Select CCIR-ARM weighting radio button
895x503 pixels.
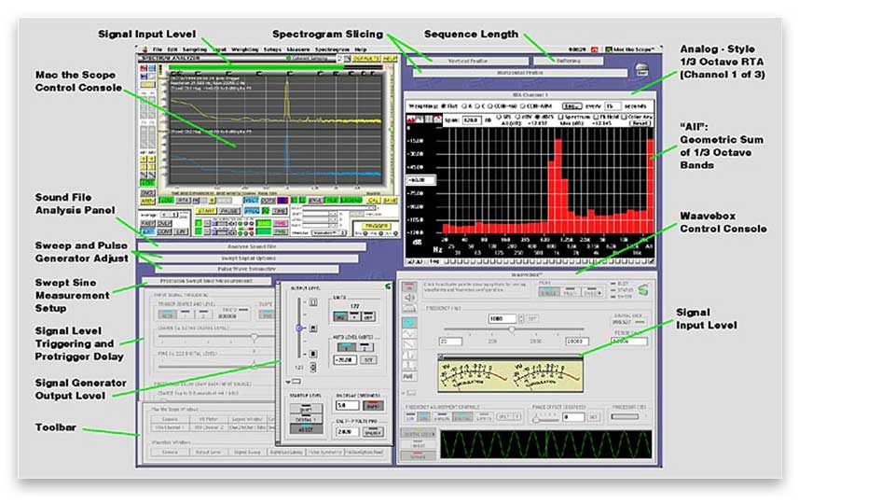coord(523,106)
